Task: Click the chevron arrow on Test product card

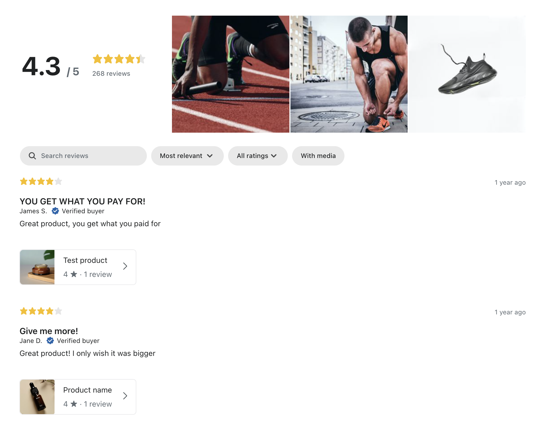Action: click(125, 266)
